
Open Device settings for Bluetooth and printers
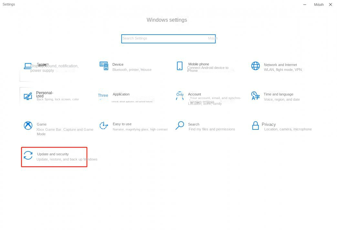point(104,66)
